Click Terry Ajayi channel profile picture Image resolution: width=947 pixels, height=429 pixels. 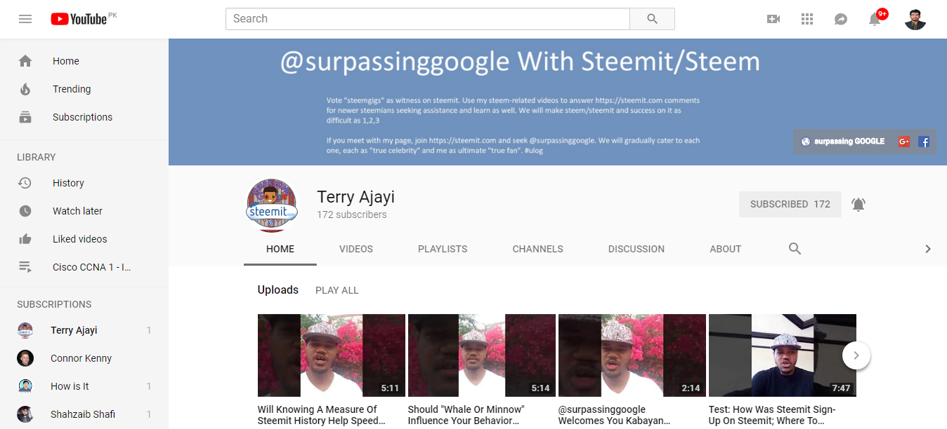pos(272,205)
